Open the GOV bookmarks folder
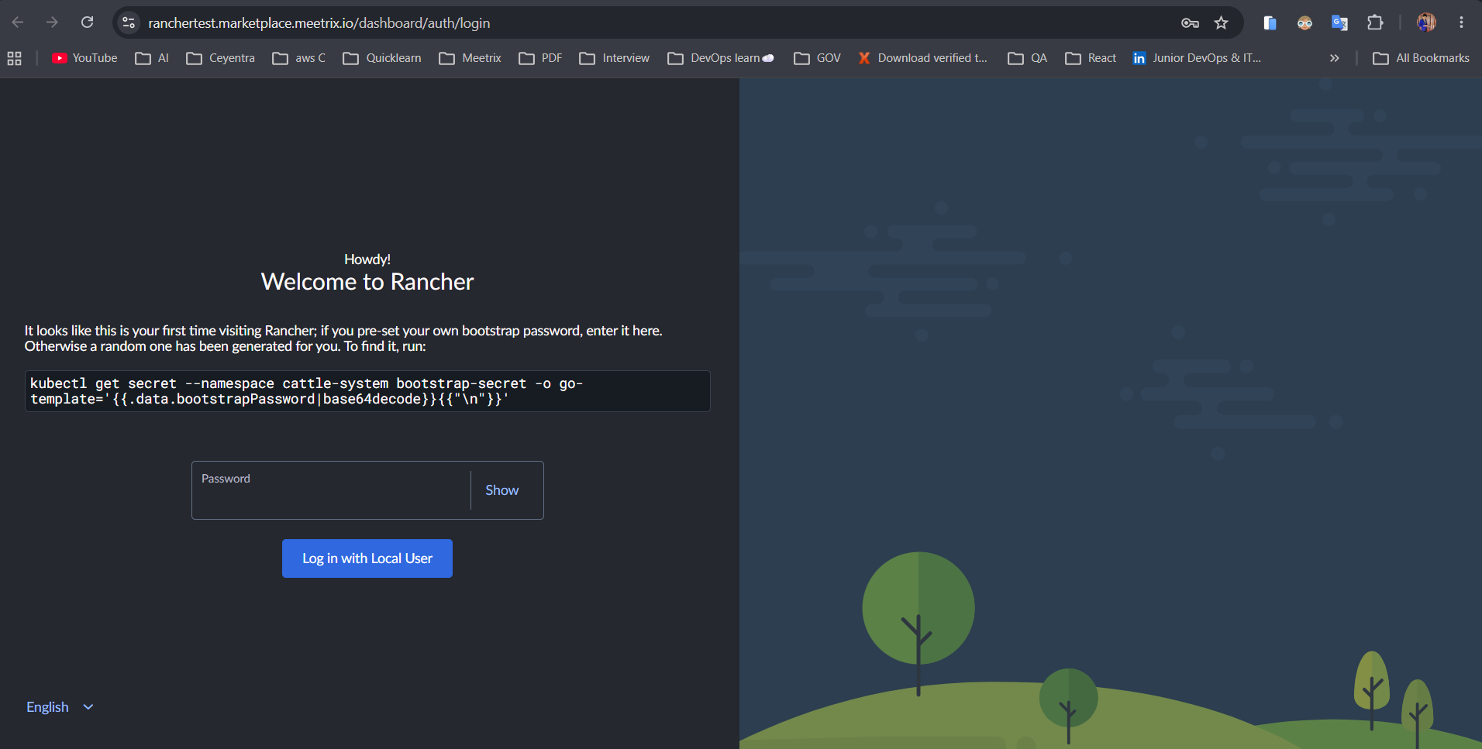The height and width of the screenshot is (749, 1482). 817,58
